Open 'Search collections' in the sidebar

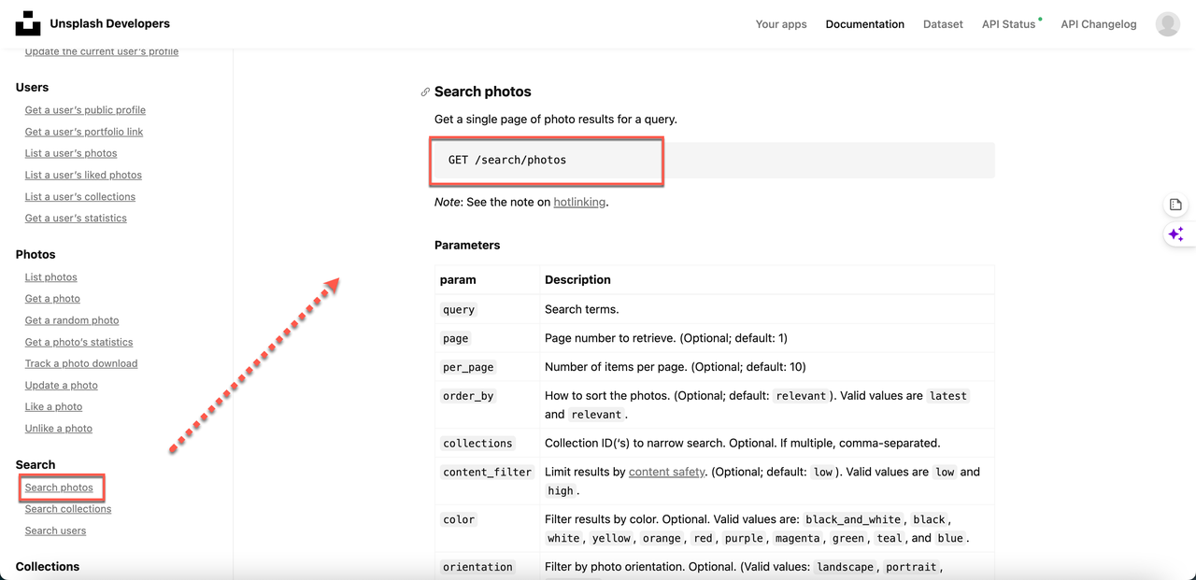pyautogui.click(x=68, y=509)
